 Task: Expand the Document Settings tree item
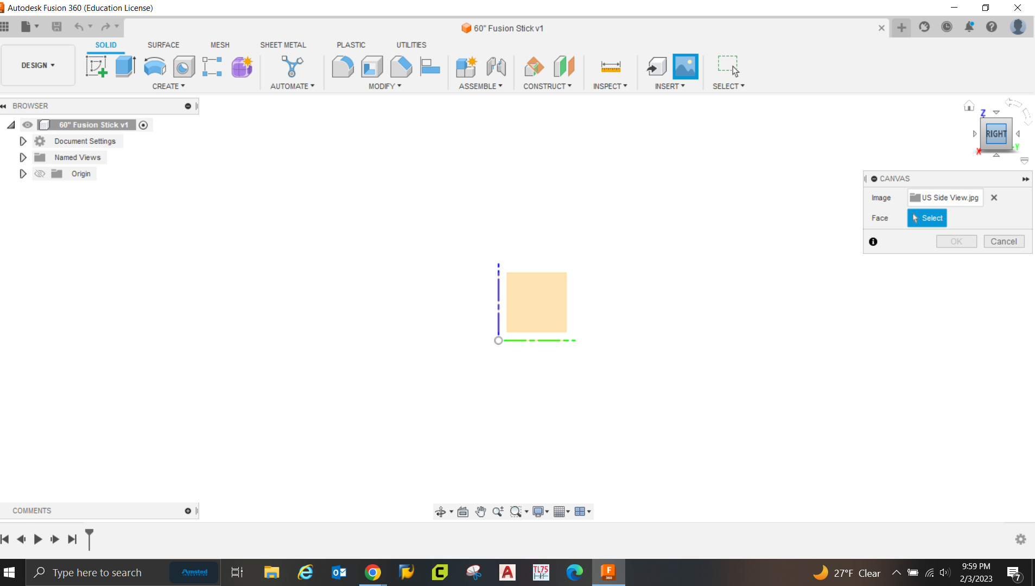point(22,141)
